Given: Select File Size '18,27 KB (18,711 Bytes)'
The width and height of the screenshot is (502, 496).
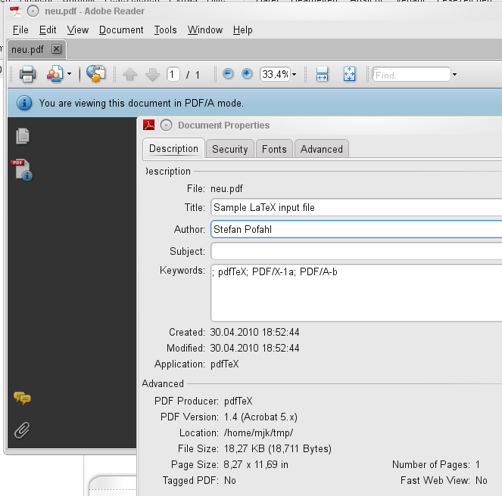Looking at the screenshot, I should 278,448.
